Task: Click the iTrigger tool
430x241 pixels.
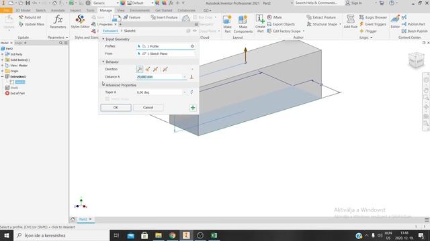Action: coord(368,31)
